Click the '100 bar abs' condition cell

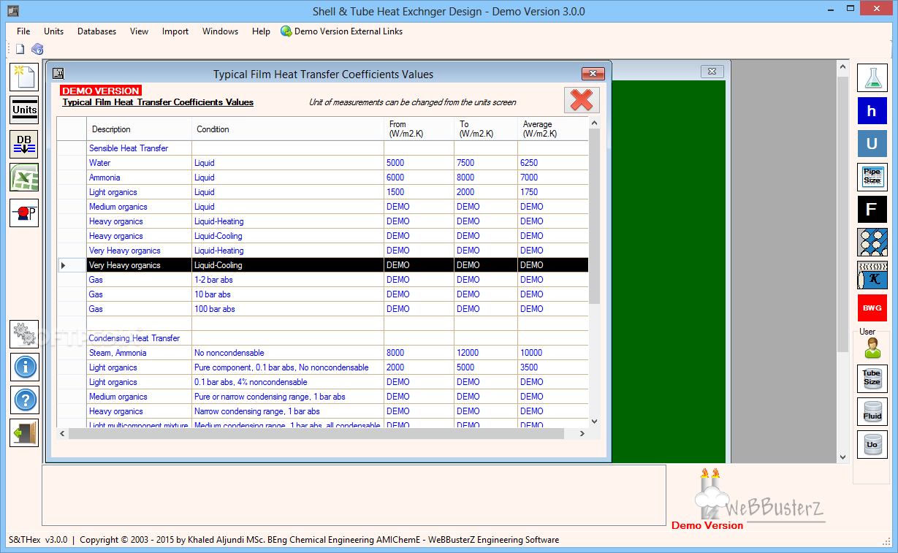click(288, 309)
